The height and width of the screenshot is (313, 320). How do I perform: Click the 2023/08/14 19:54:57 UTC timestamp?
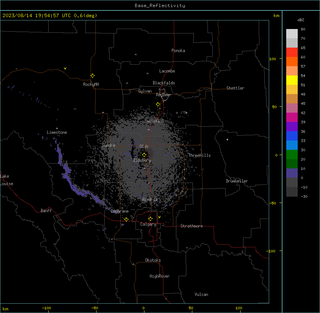click(x=37, y=16)
